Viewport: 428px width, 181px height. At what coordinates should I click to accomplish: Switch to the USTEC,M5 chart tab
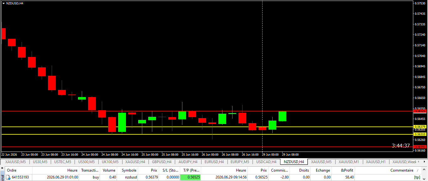click(63, 162)
